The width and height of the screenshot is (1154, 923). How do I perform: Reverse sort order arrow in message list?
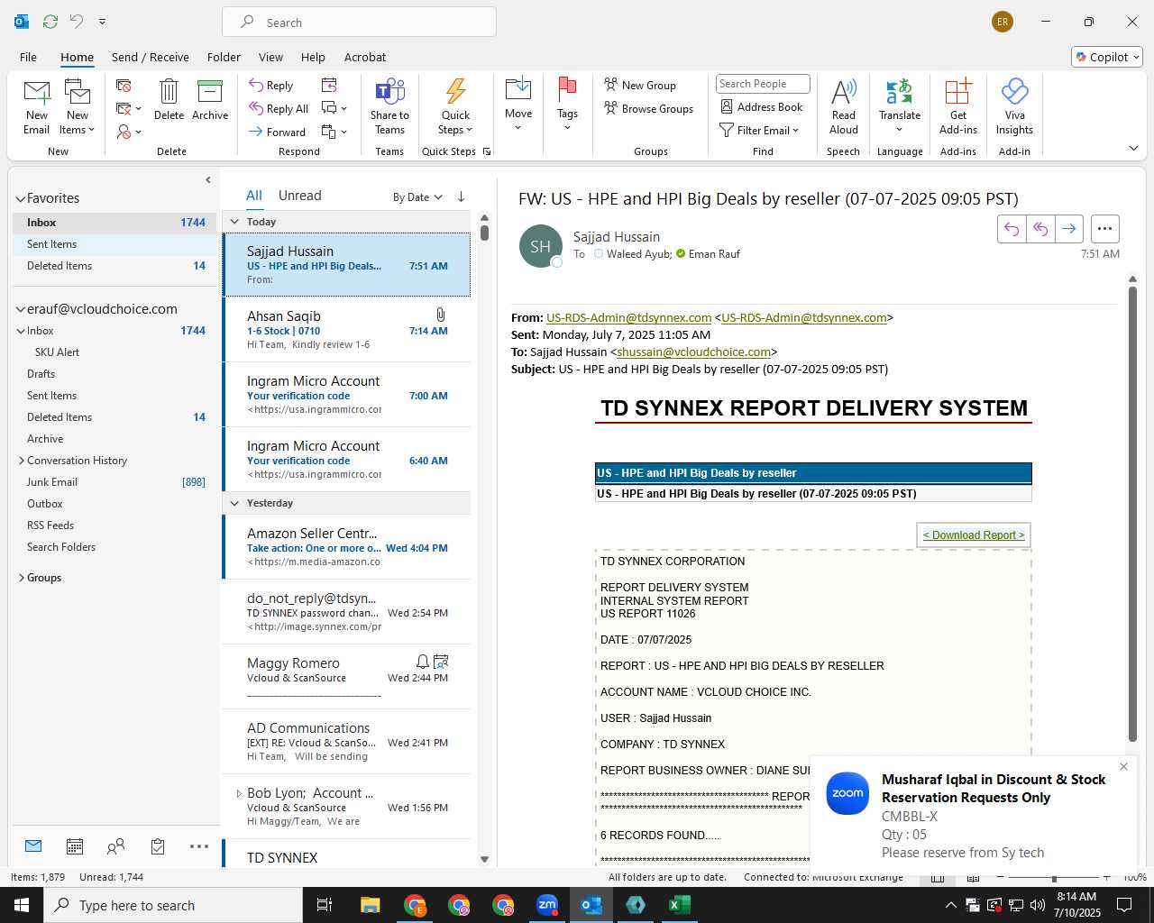461,196
